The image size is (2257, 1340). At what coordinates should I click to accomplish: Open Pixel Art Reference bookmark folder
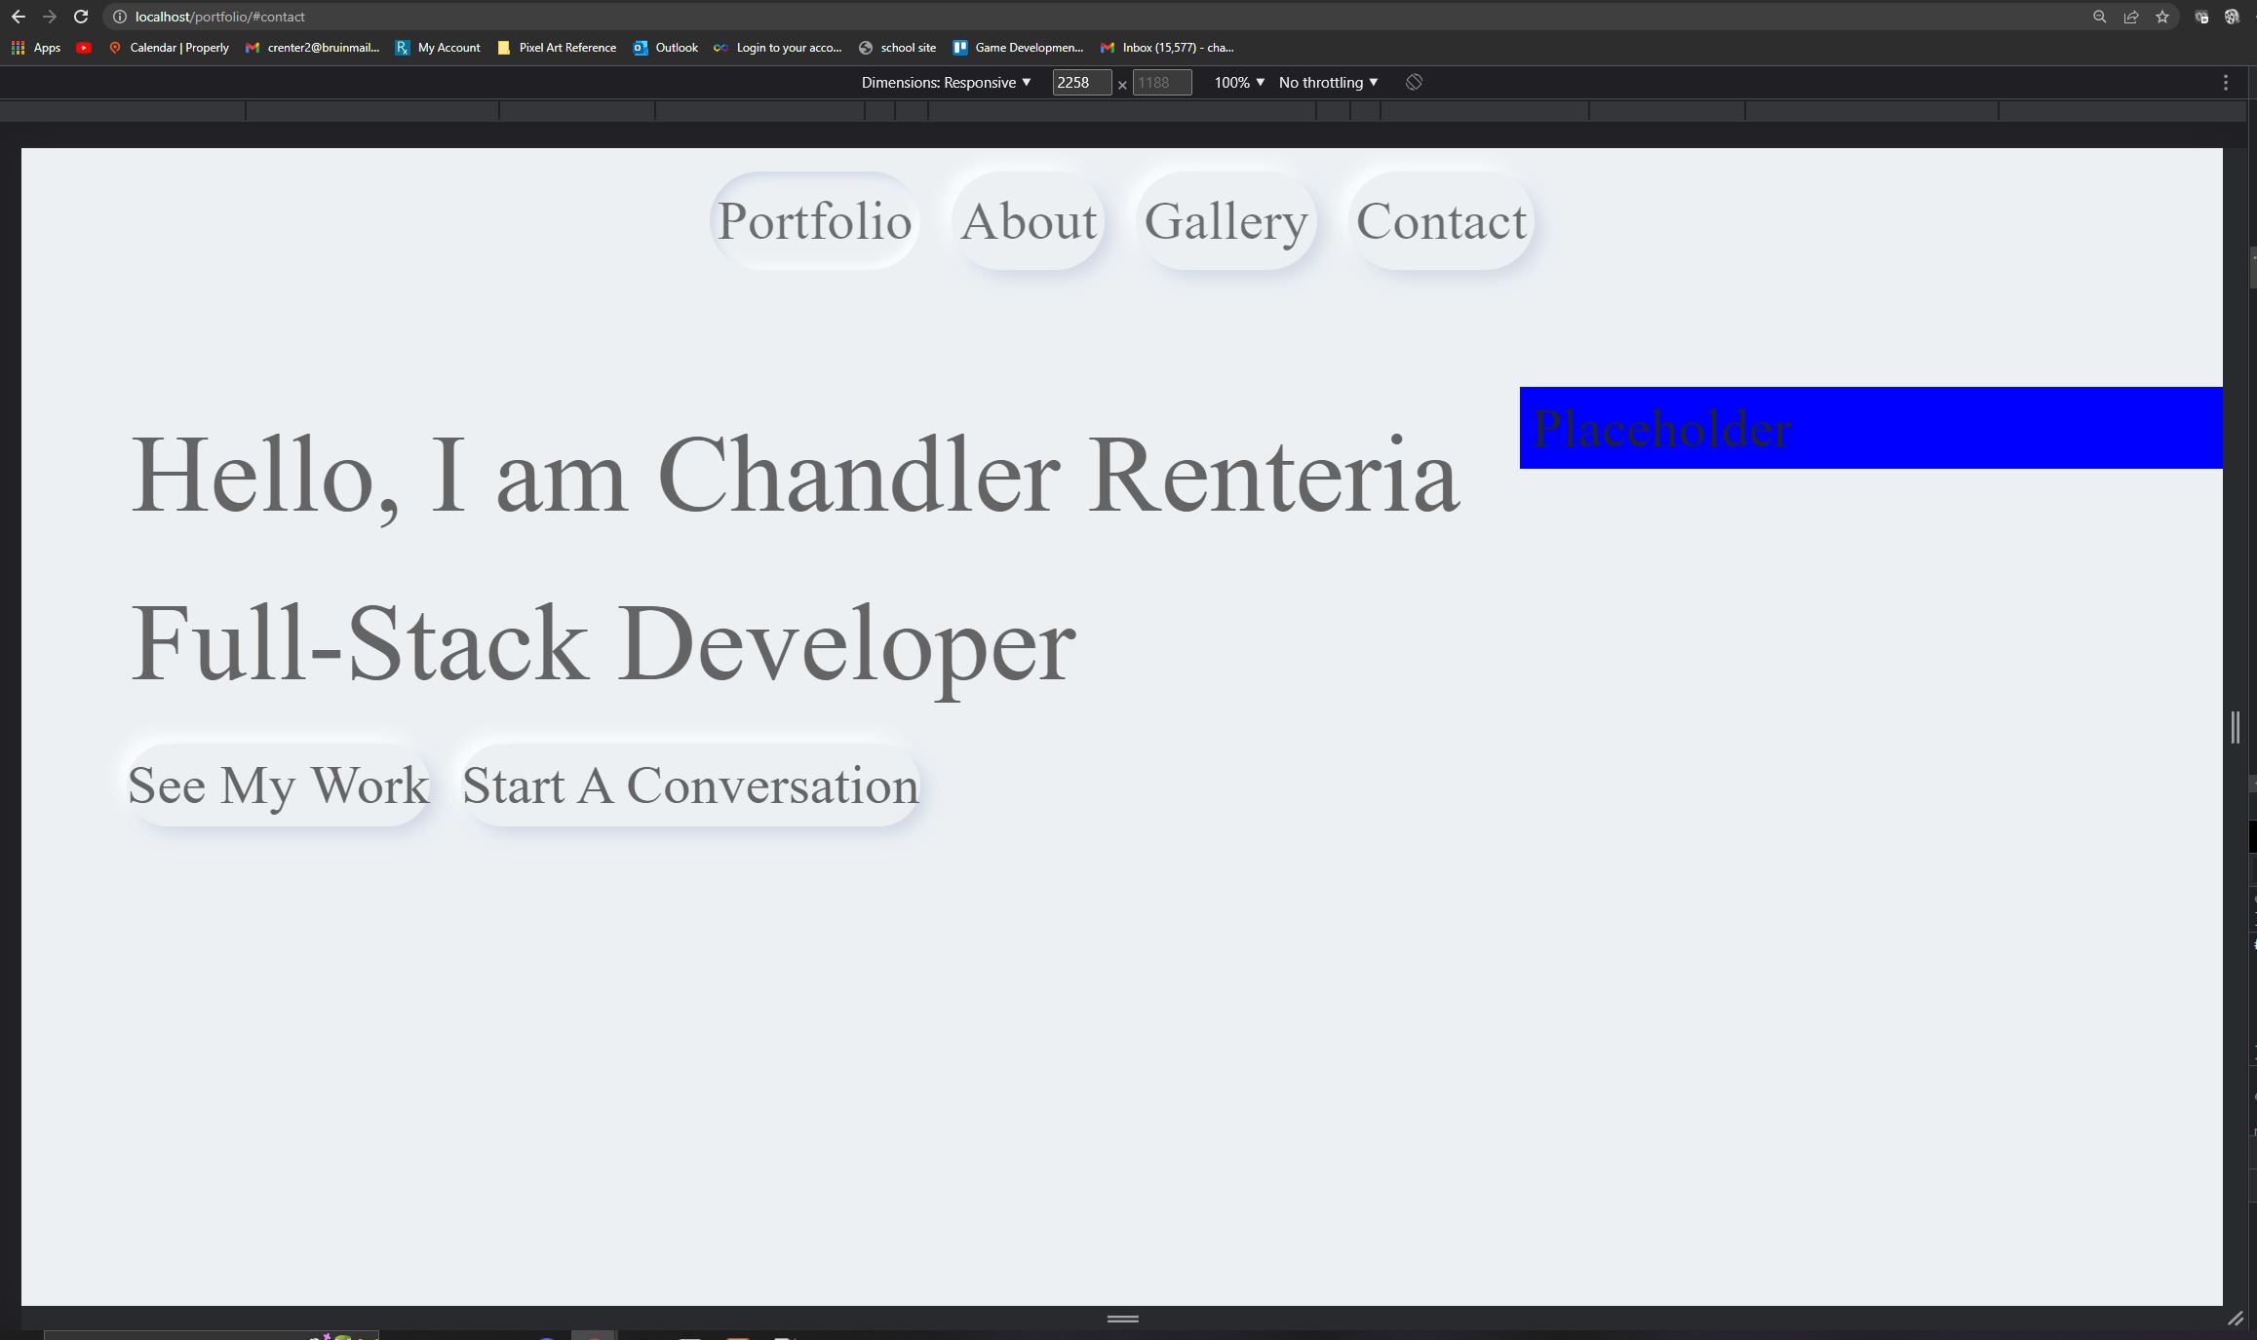[557, 48]
